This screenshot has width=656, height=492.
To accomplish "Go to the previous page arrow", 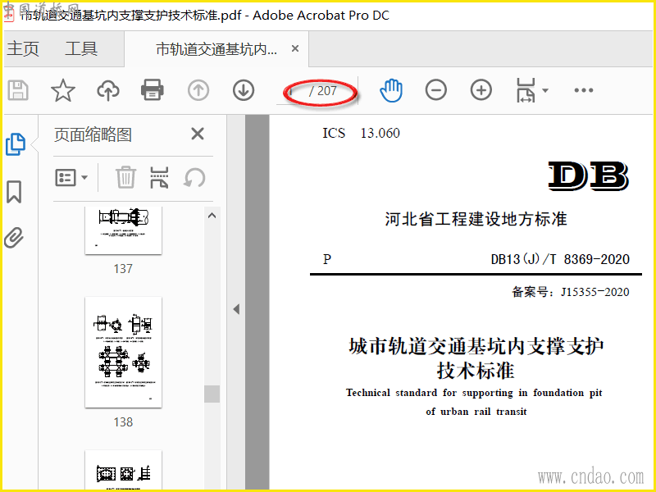I will tap(198, 90).
